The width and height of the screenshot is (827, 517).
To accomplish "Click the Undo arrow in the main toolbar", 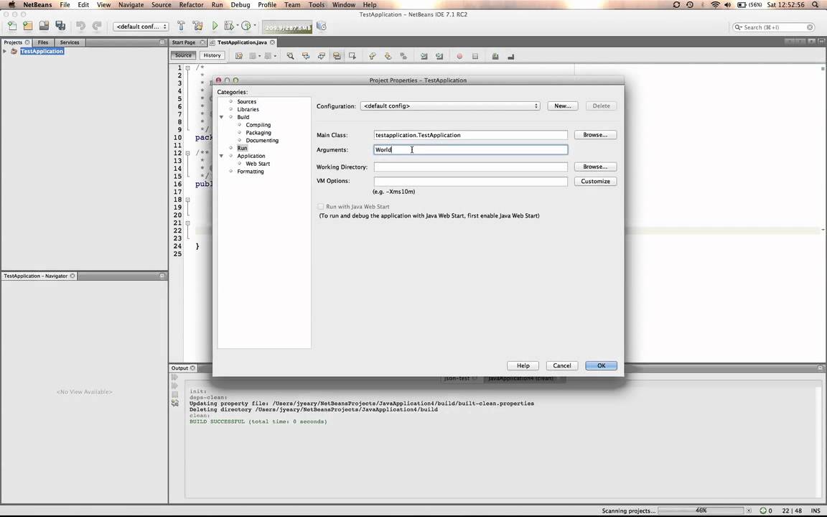I will point(80,26).
